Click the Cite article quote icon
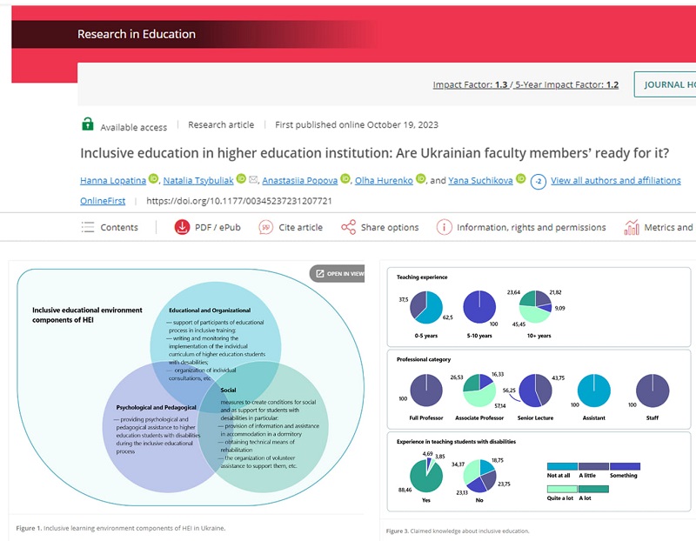This screenshot has width=696, height=541. tap(266, 227)
